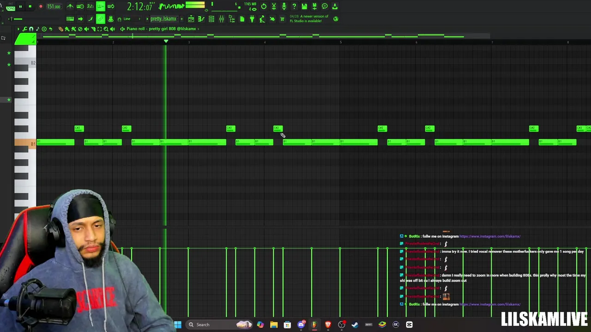Open Instagram link in bottom BotRix message
591x332 pixels.
(490, 304)
